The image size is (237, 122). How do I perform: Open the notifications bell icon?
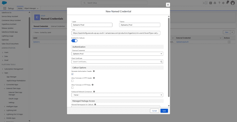[227, 3]
